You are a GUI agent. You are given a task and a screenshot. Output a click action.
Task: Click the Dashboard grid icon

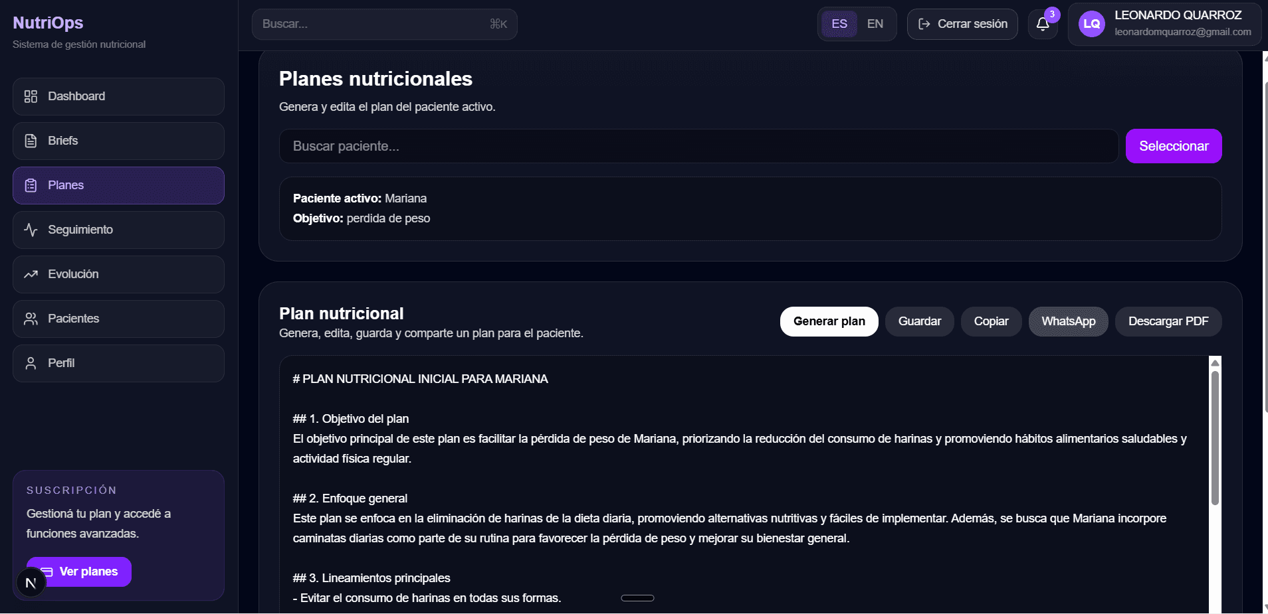[x=31, y=96]
